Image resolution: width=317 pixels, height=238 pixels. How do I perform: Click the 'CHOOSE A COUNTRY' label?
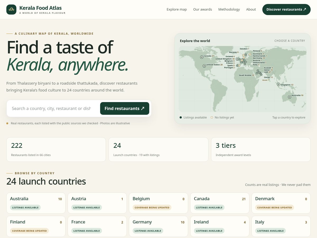pyautogui.click(x=290, y=41)
